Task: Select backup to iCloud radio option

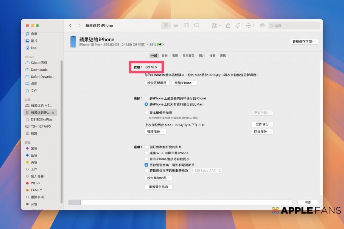Action: pos(146,98)
